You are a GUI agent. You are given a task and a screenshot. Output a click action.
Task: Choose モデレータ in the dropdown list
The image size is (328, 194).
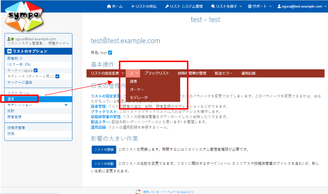click(x=139, y=97)
